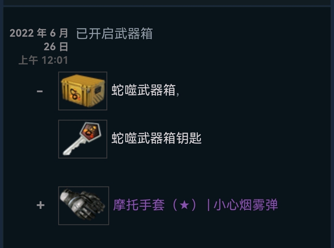Open the 蛇噬武器箱 case thumbnail
Screen dimensions: 334x248
(x=83, y=91)
